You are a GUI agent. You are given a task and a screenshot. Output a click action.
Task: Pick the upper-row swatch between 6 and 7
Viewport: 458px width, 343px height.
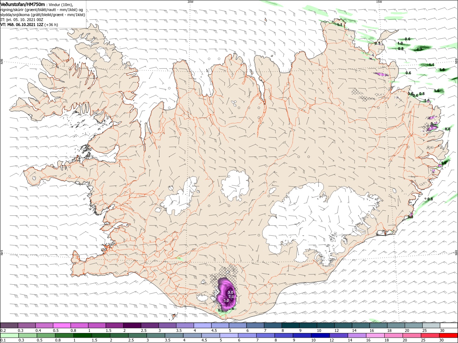click(x=255, y=325)
